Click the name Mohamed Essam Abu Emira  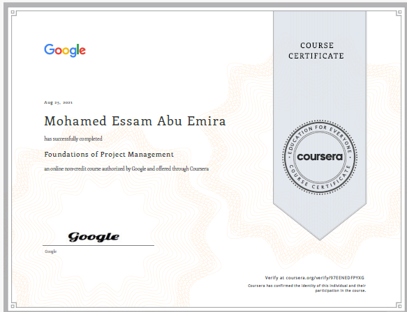(135, 121)
